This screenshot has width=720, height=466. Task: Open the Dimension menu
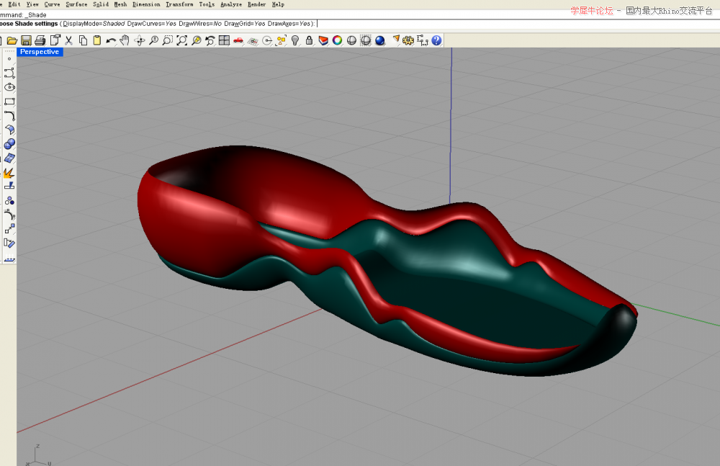coord(146,4)
